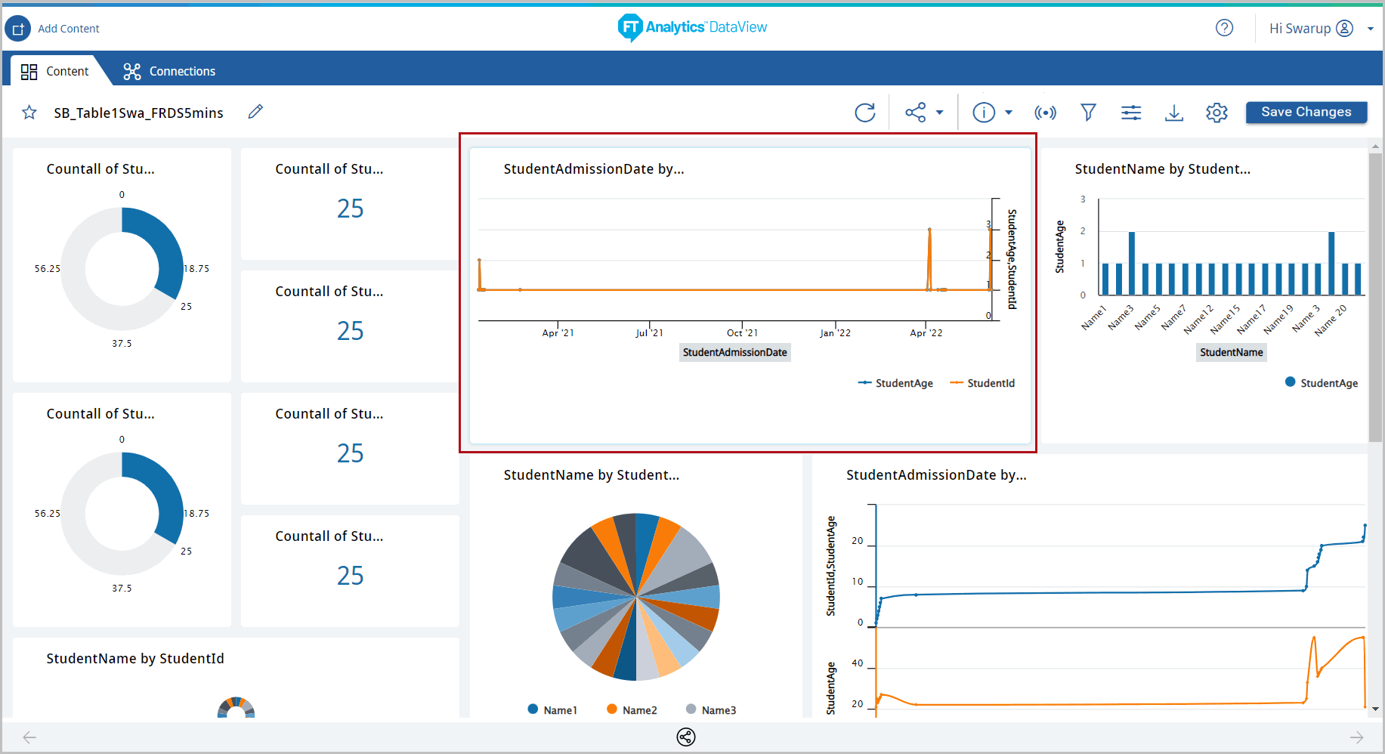1385x754 pixels.
Task: Click the Add Content icon
Action: click(18, 29)
